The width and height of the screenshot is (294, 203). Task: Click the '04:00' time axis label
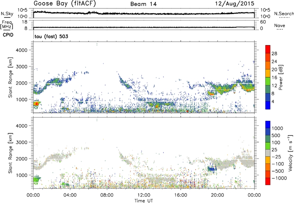pos(70,195)
